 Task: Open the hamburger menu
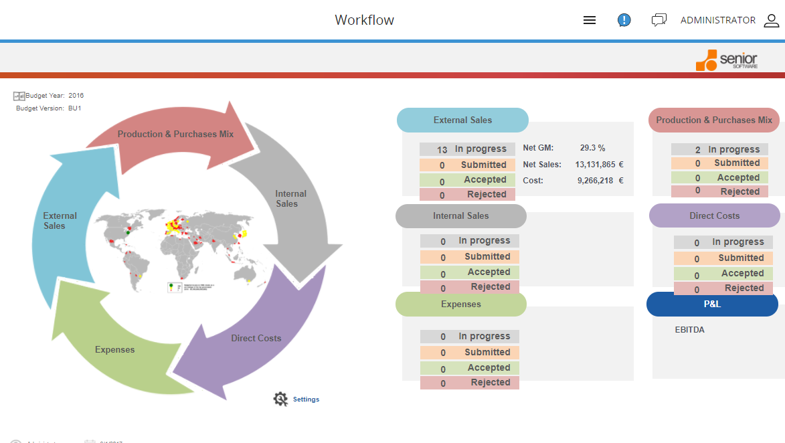click(590, 19)
